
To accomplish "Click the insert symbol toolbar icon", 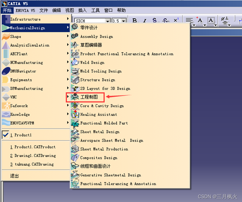I will [x=225, y=20].
